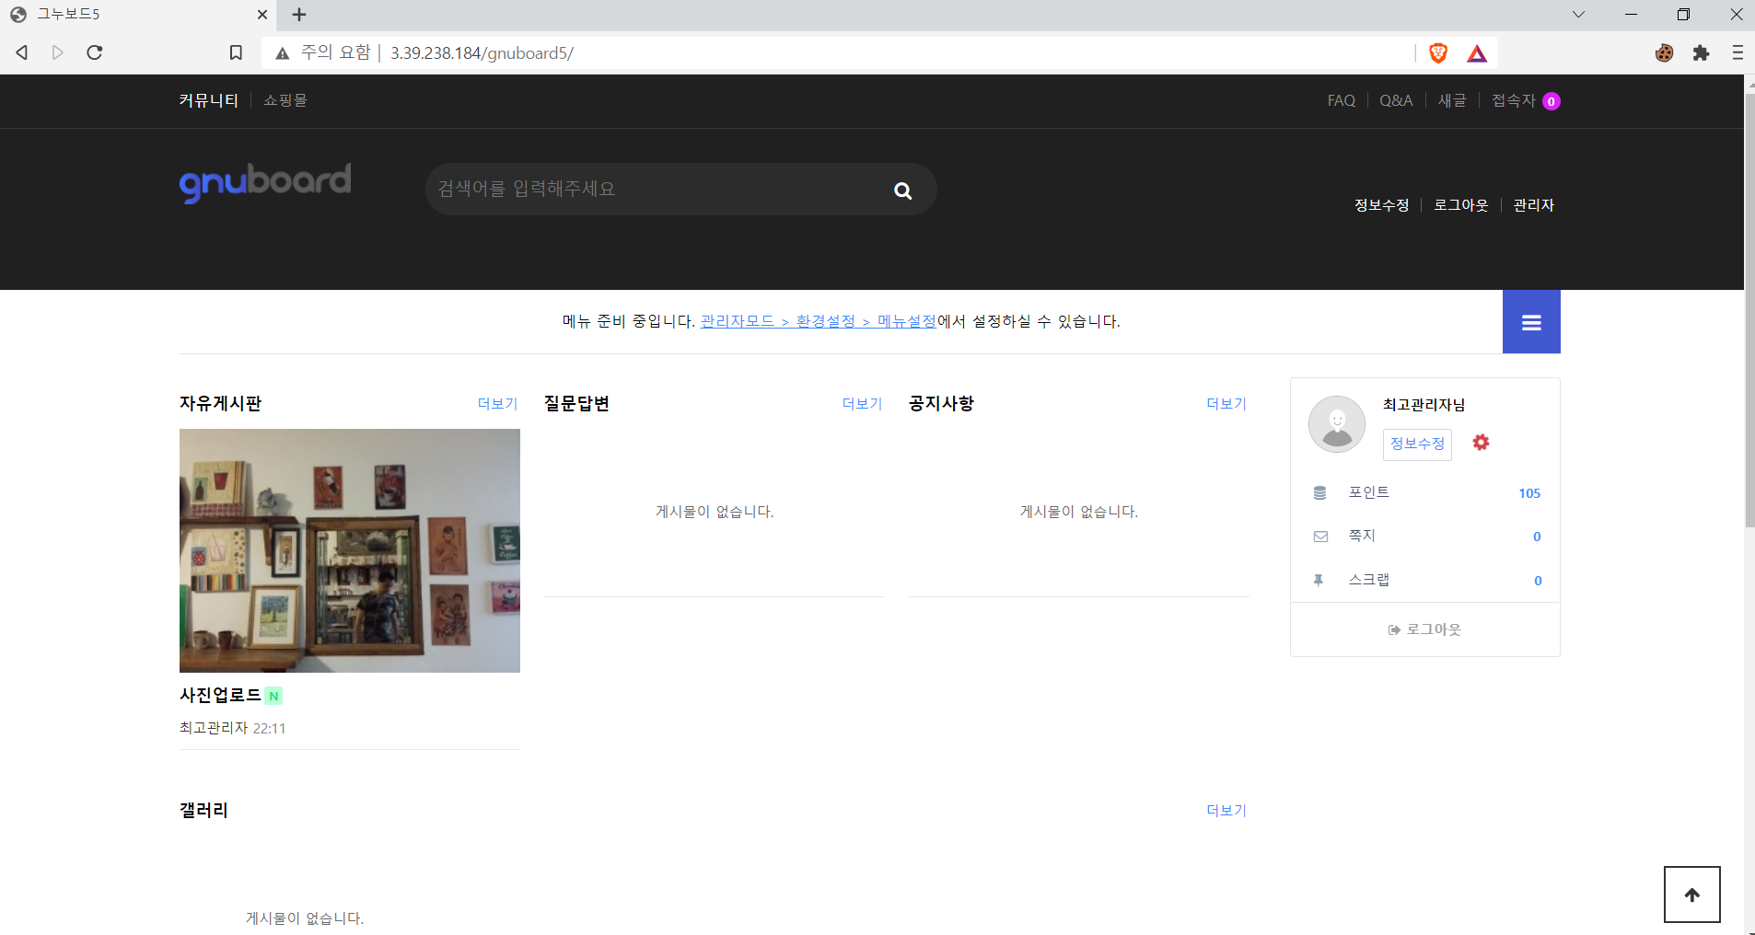The width and height of the screenshot is (1755, 935).
Task: Open the Q&A menu link
Action: [x=1396, y=100]
